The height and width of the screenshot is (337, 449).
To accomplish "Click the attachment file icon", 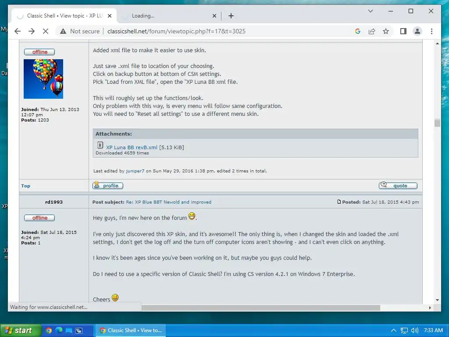I will pyautogui.click(x=100, y=145).
